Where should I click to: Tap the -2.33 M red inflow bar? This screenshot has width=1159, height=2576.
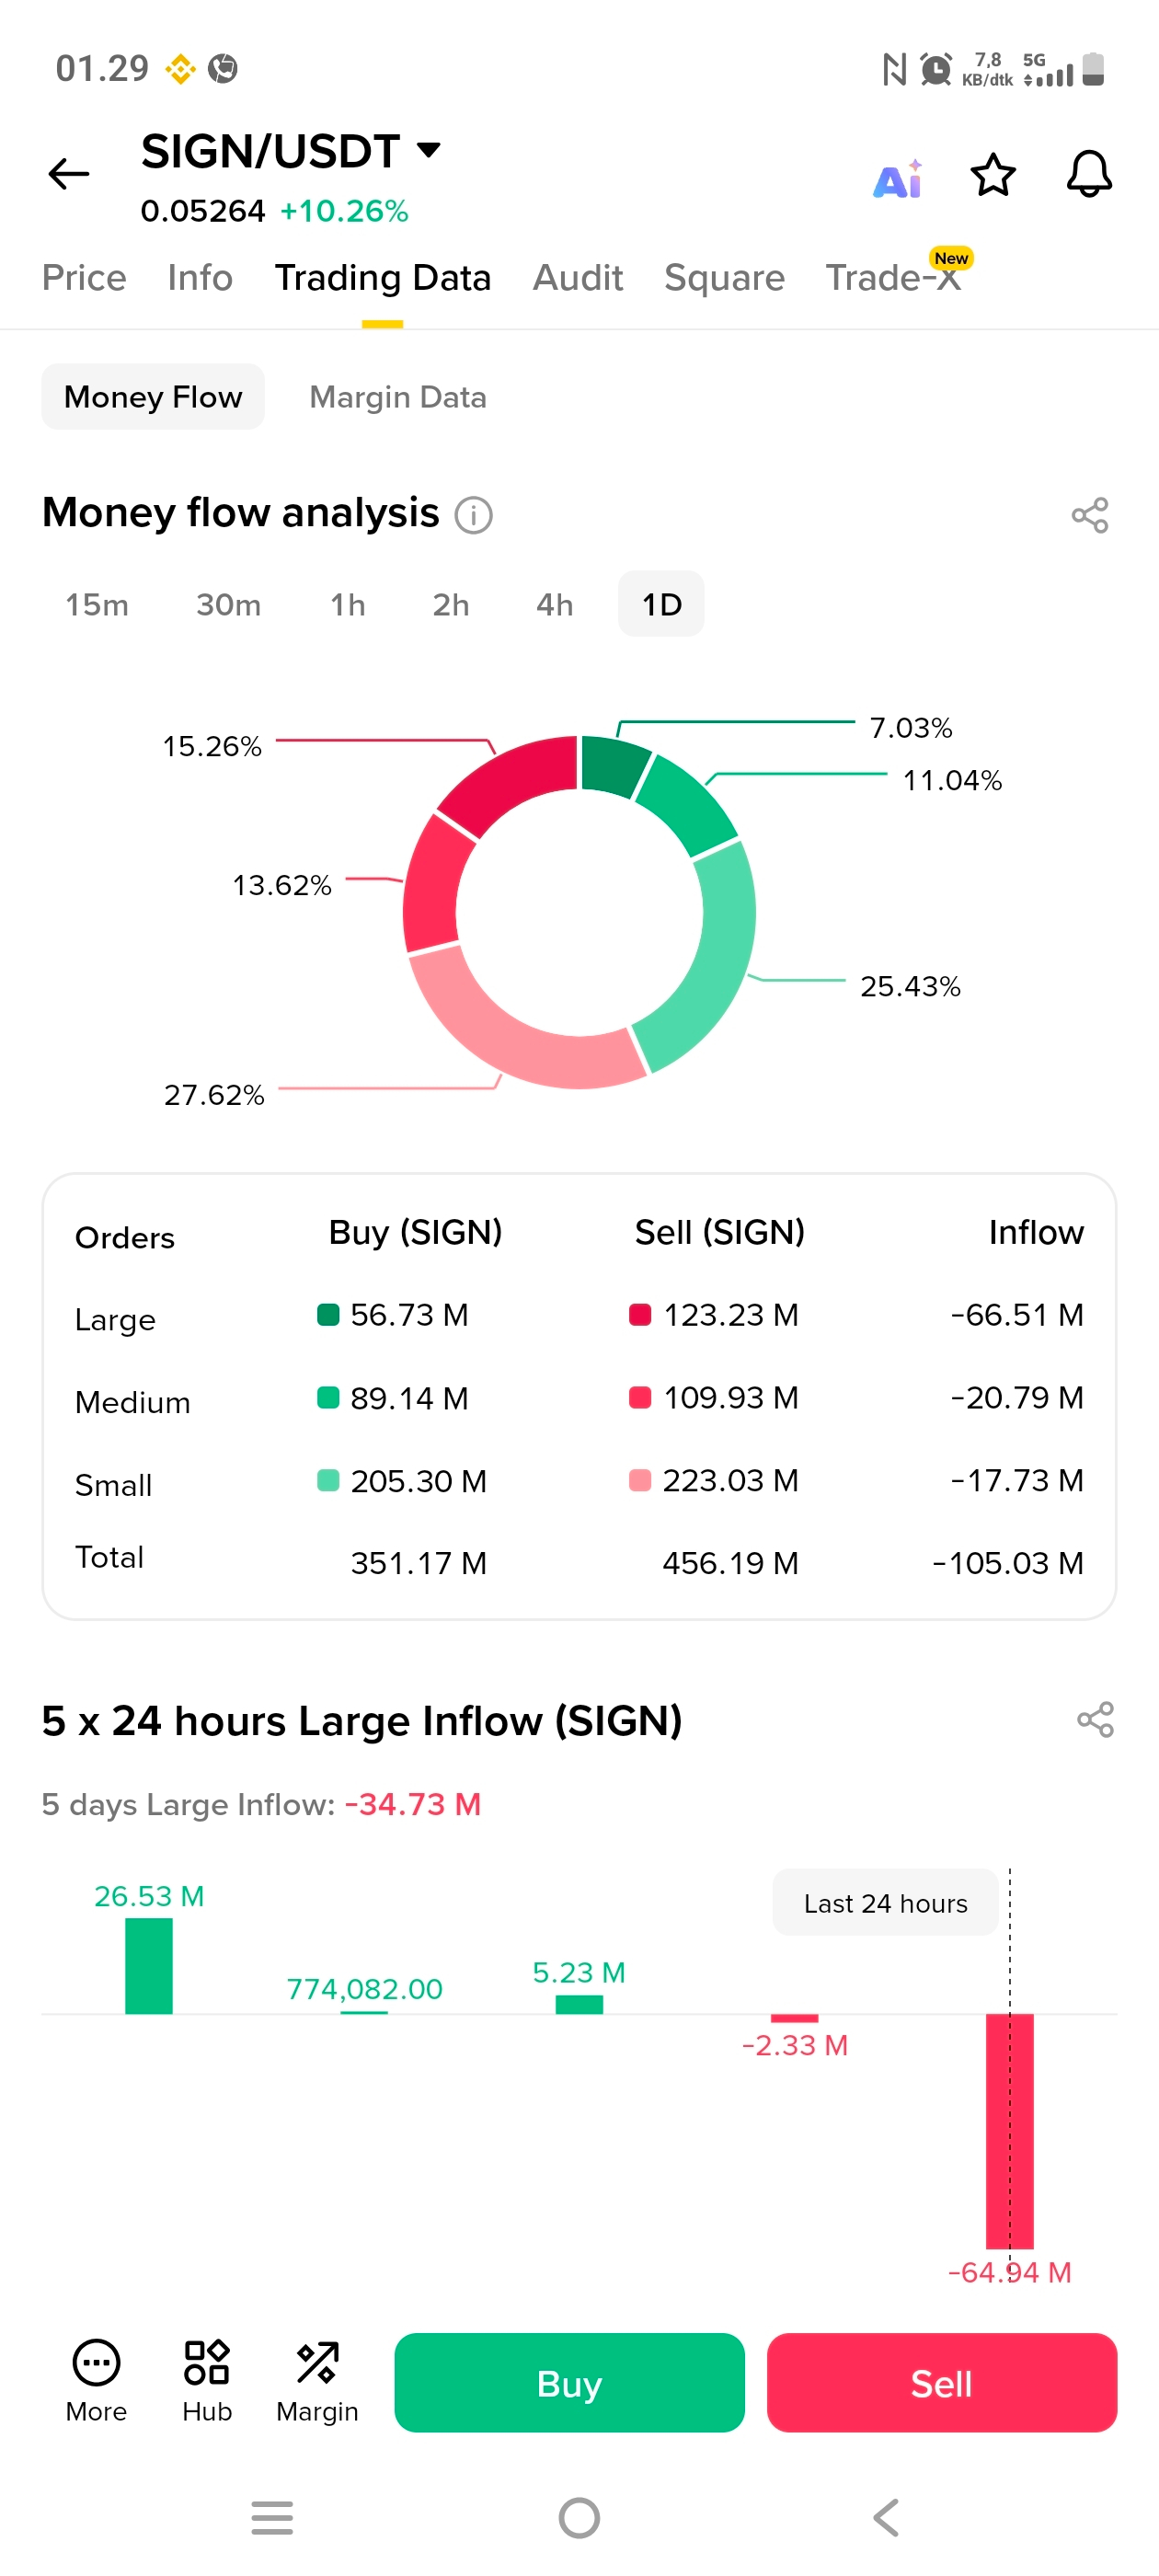794,2018
